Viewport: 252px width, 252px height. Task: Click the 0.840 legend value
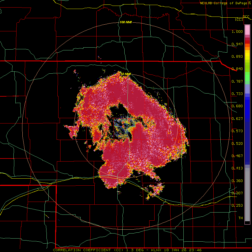pyautogui.click(x=237, y=69)
